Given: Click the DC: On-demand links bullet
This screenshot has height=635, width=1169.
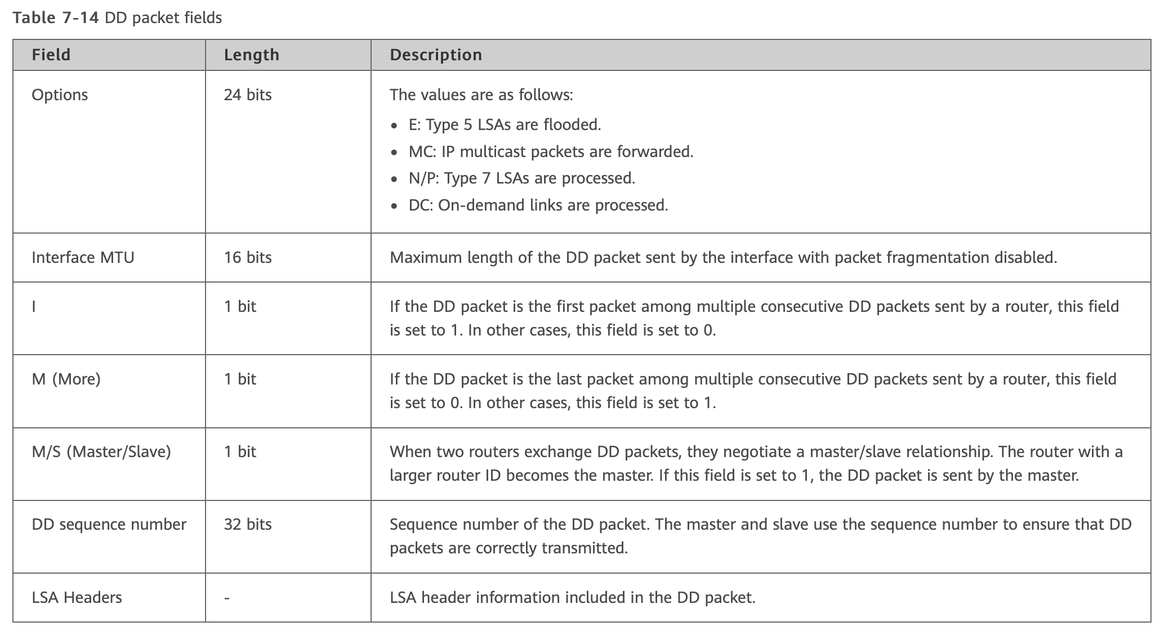Looking at the screenshot, I should tap(538, 205).
